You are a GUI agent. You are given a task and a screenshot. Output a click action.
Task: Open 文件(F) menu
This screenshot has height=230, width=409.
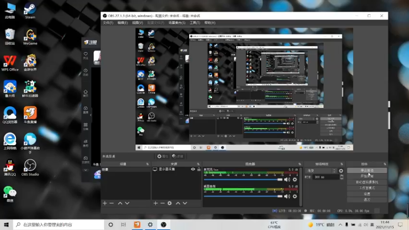click(x=108, y=22)
